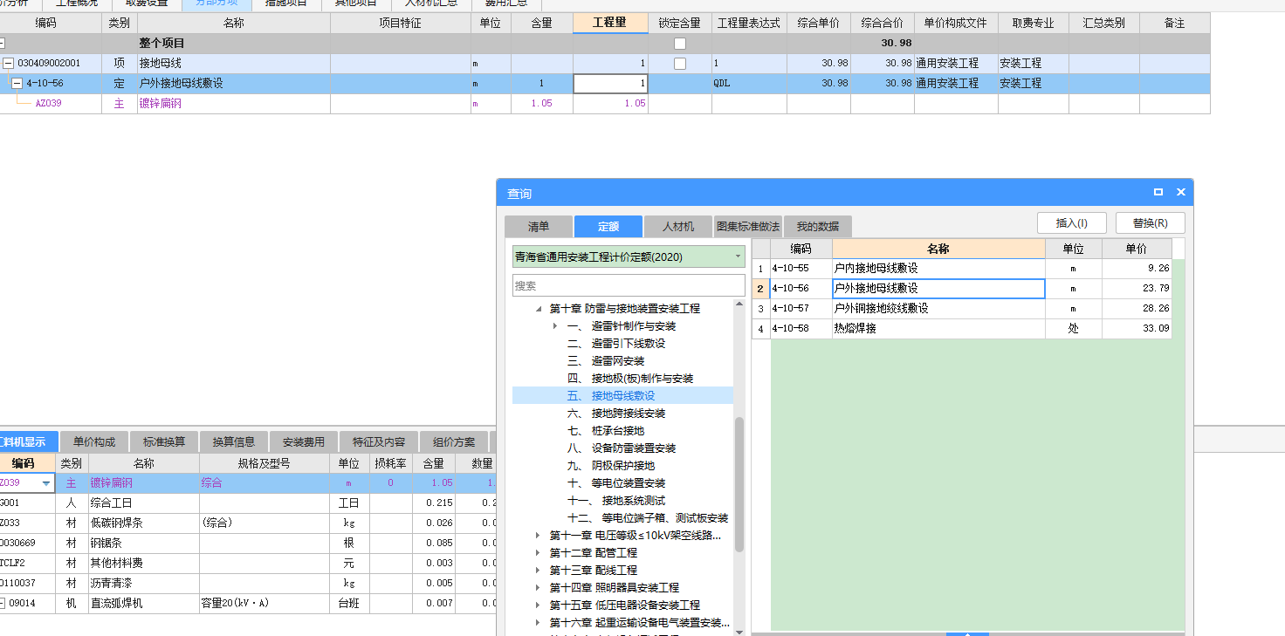
Task: Select 七、桩承台接地 in the tree
Action: pos(605,431)
